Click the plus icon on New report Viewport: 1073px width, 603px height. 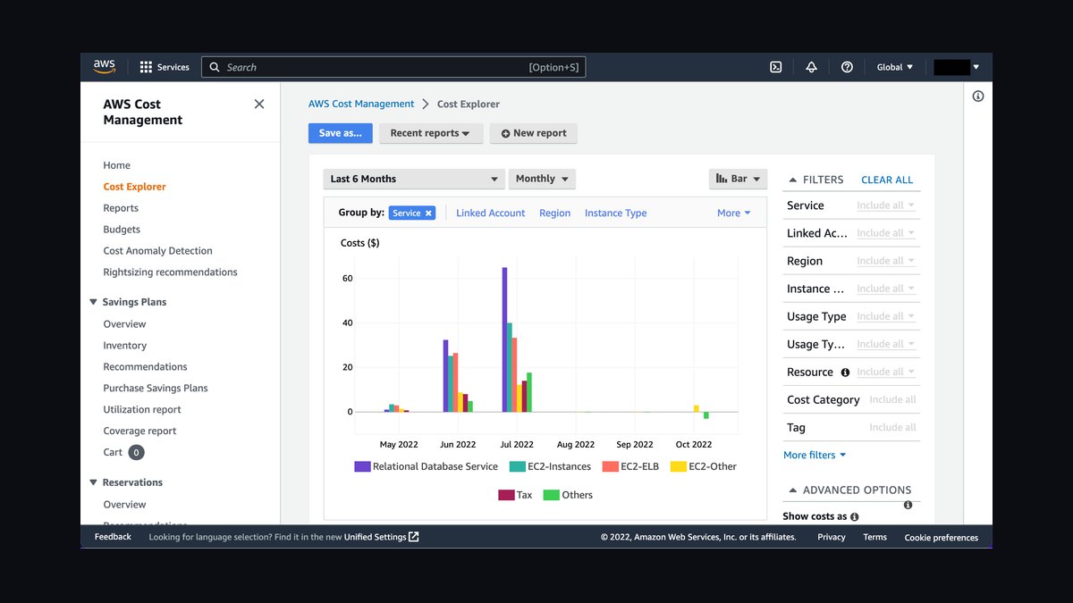(505, 134)
